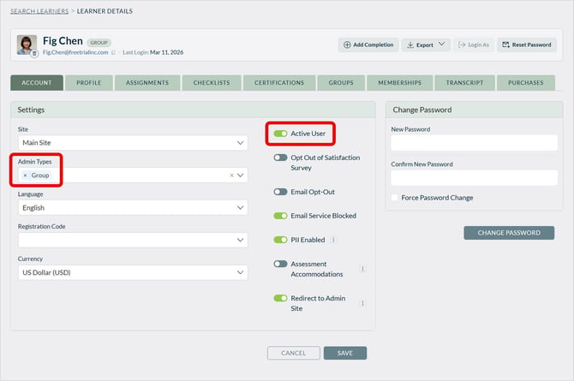Viewport: 574px width, 381px height.
Task: Click the Change Password panel heading
Action: pyautogui.click(x=422, y=110)
